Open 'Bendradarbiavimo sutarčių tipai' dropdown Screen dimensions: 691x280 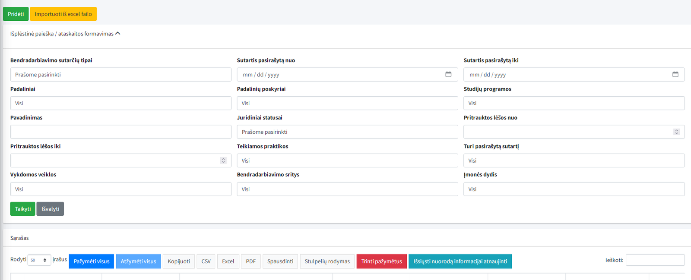(x=120, y=75)
